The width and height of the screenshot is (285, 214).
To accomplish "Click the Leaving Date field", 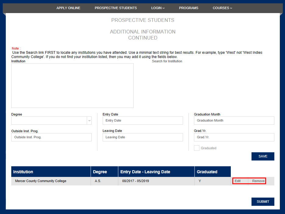I will pyautogui.click(x=142, y=137).
